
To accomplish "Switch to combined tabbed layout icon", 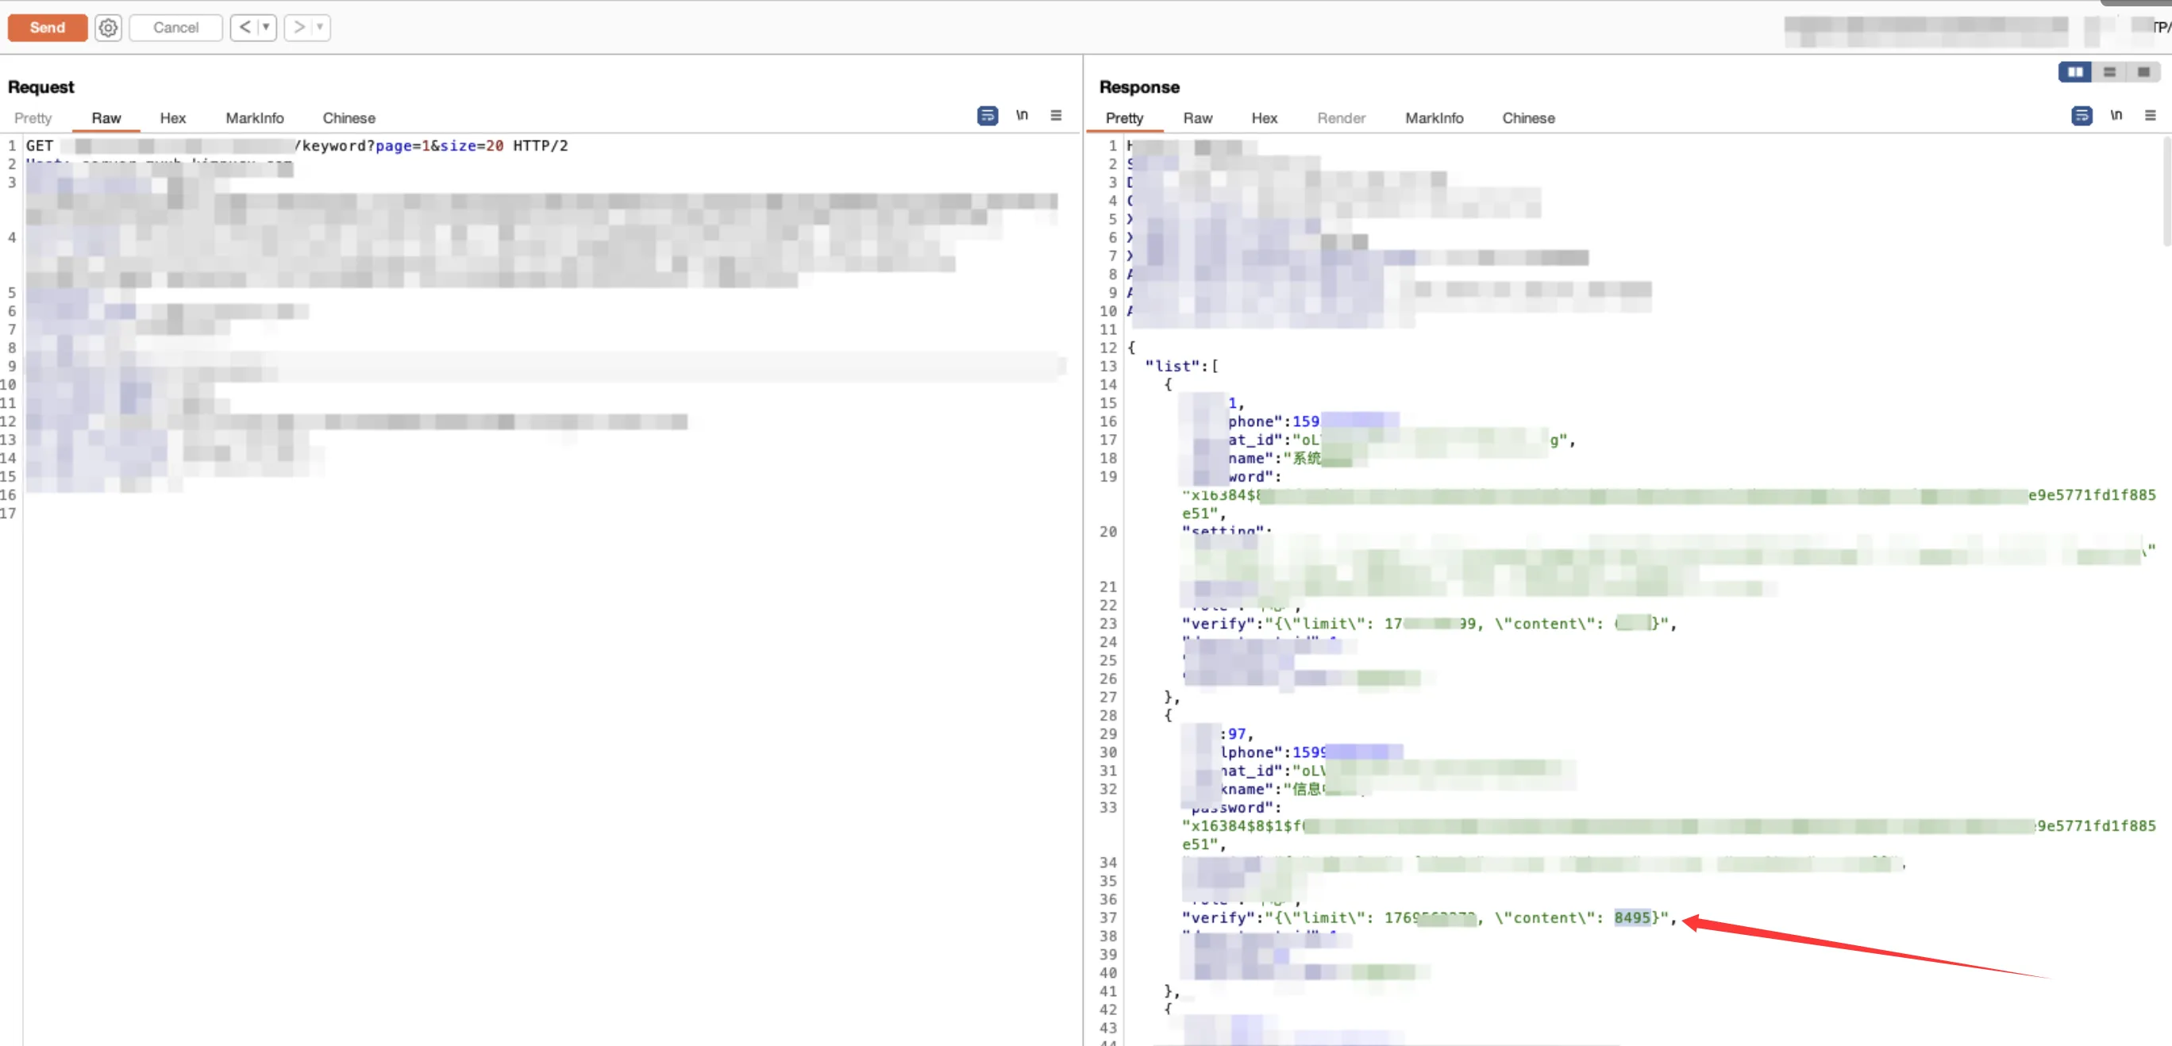I will click(x=2143, y=72).
